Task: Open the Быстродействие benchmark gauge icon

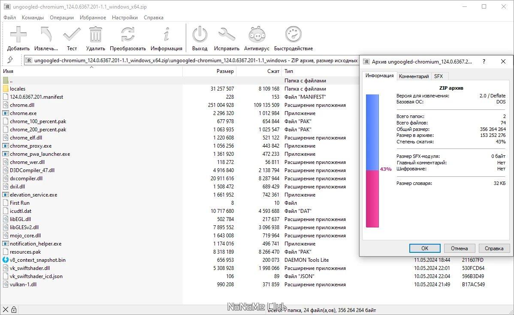Action: [x=293, y=34]
